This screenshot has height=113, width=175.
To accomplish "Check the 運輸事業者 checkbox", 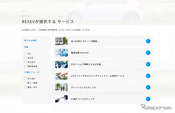I will (x=25, y=66).
